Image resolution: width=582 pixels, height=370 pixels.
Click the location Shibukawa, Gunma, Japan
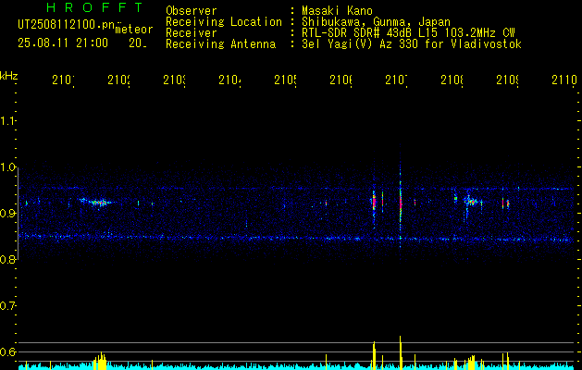click(376, 22)
